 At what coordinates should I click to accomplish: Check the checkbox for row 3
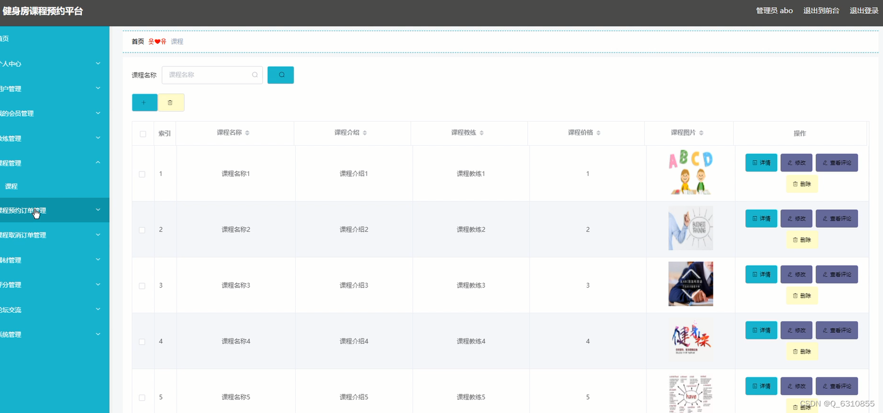pos(142,286)
